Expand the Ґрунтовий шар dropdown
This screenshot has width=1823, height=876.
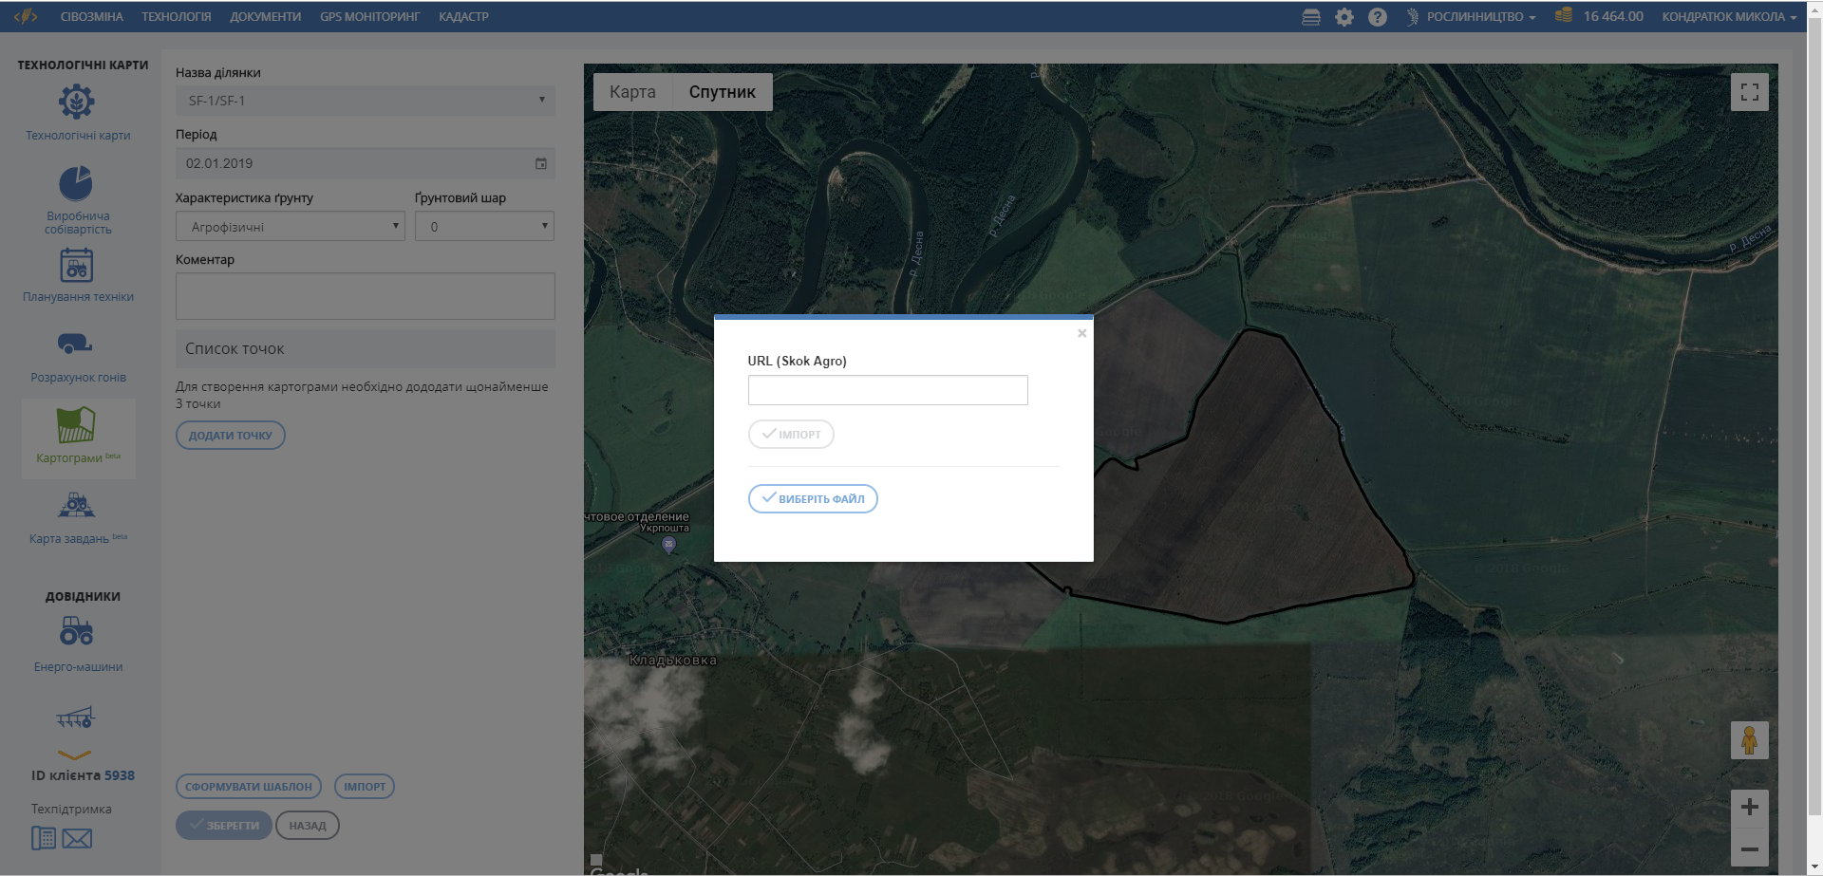(484, 227)
